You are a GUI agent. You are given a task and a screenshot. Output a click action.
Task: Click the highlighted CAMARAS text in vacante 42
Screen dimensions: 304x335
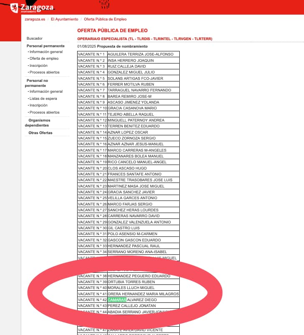point(117,300)
